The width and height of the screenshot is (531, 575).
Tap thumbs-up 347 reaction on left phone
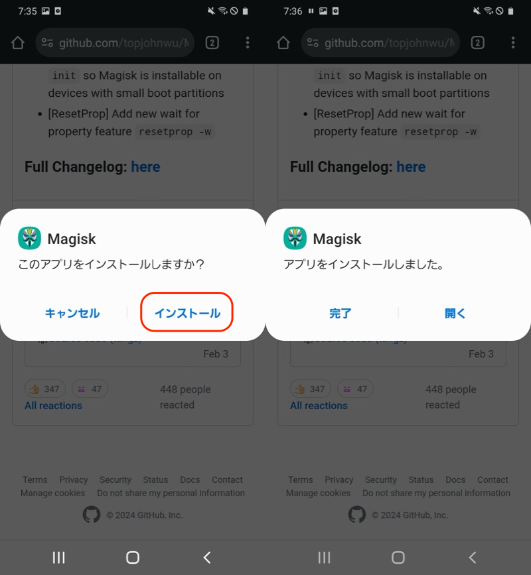[x=44, y=389]
